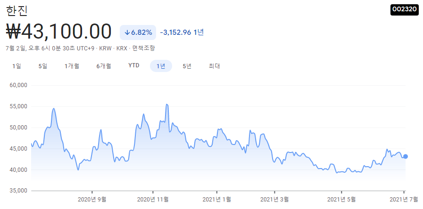Screen dimensions: 423x209
Task: Click the current price endpoint dot on chart
Action: [405, 156]
